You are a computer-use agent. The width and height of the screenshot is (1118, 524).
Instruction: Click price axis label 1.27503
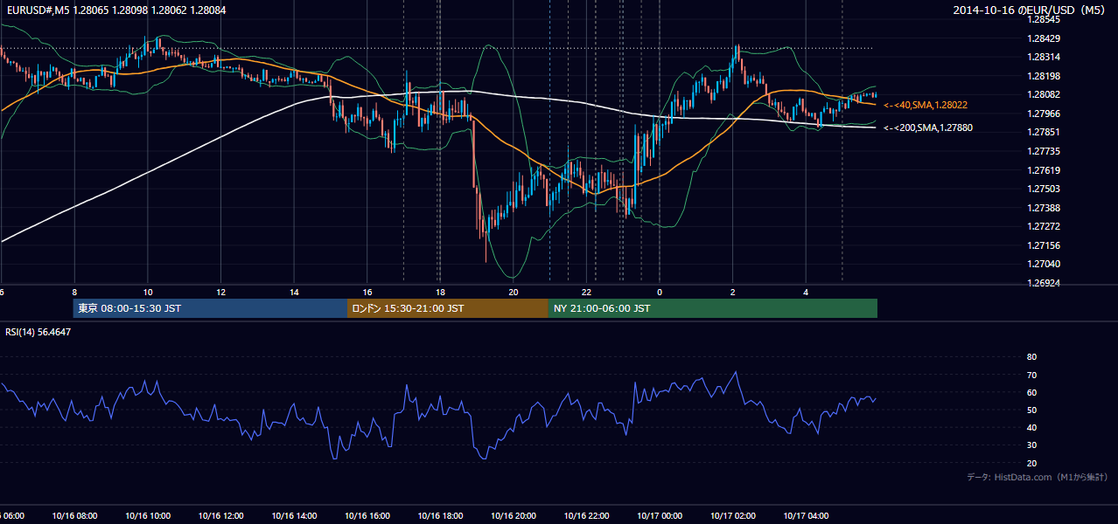coord(1043,189)
